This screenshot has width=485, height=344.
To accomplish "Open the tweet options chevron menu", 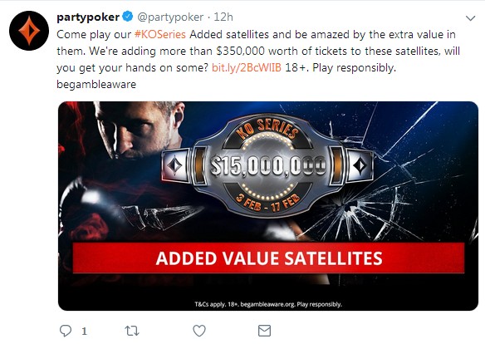I will (470, 18).
